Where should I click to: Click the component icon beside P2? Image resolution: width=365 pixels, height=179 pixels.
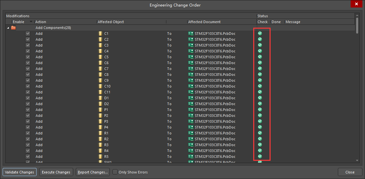pos(100,116)
